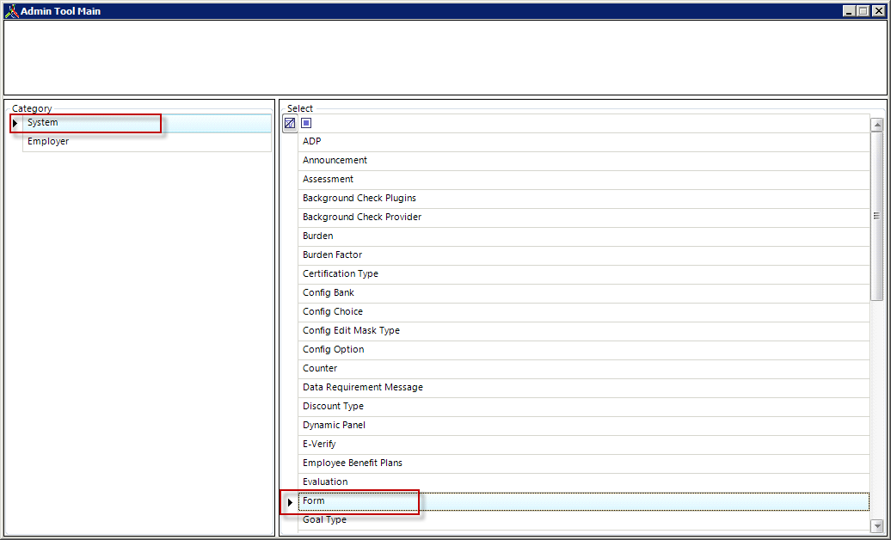Click the blue square filter icon

click(x=306, y=123)
